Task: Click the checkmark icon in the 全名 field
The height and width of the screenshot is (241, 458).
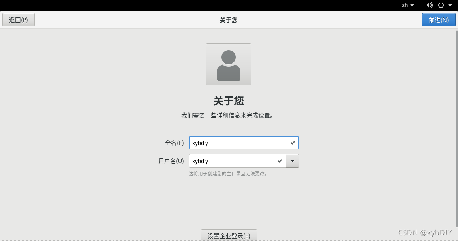Action: tap(292, 143)
